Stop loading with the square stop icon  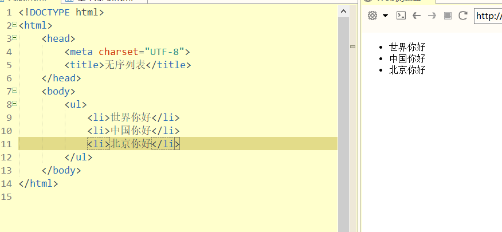[x=448, y=15]
